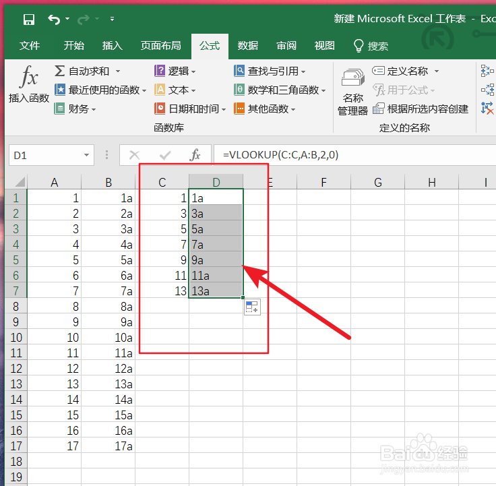
Task: Click cell B17 containing 17a
Action: point(108,446)
